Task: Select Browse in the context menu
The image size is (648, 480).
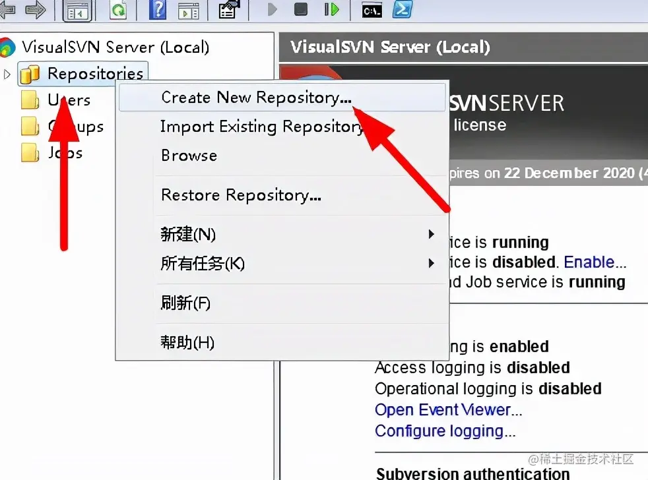Action: pyautogui.click(x=282, y=156)
